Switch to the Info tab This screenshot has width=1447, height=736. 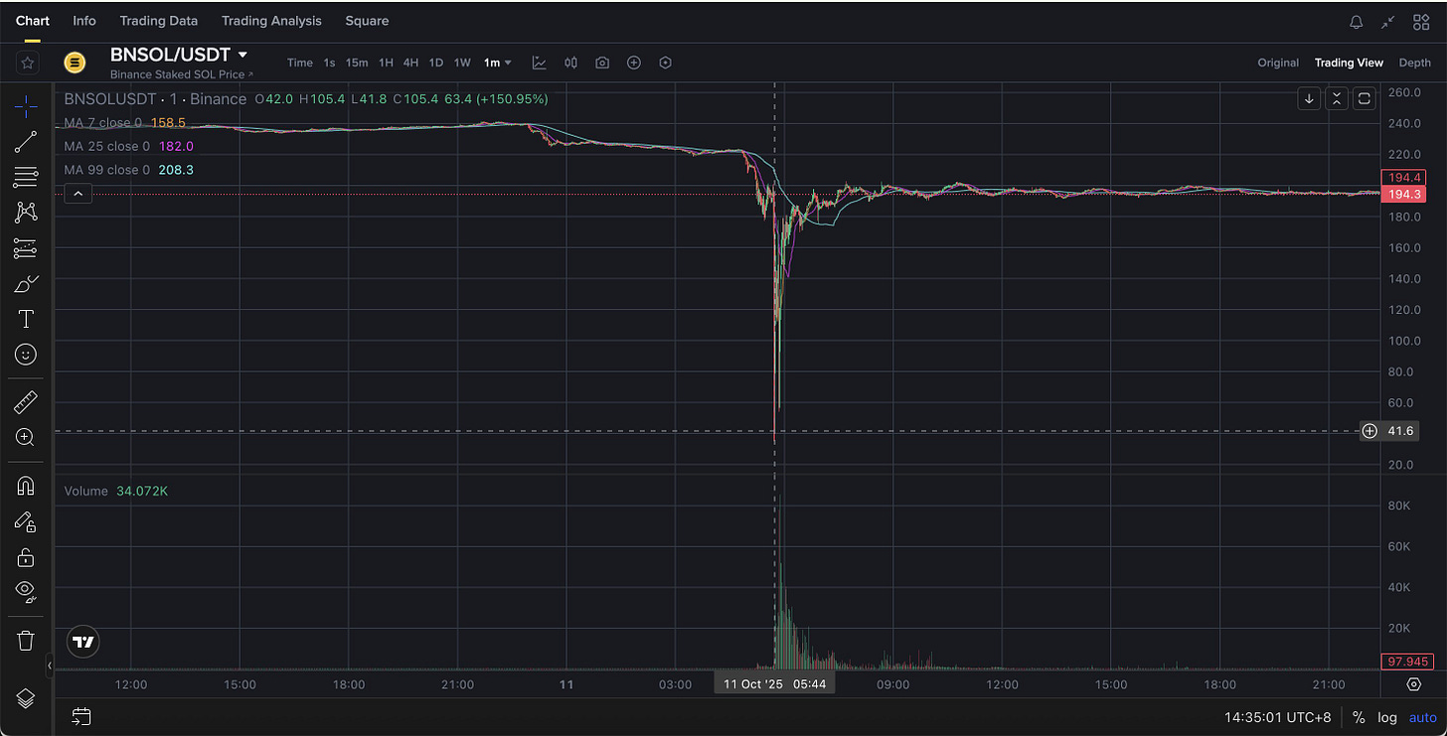coord(84,21)
